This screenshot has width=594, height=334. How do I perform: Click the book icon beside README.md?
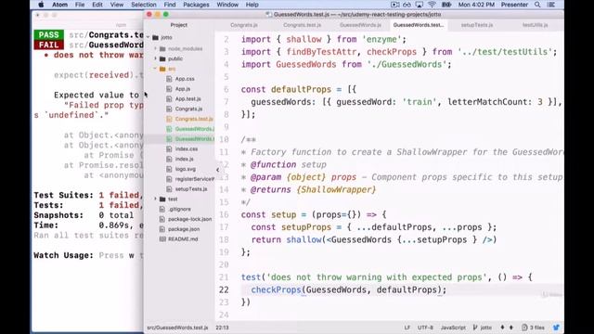(x=162, y=239)
